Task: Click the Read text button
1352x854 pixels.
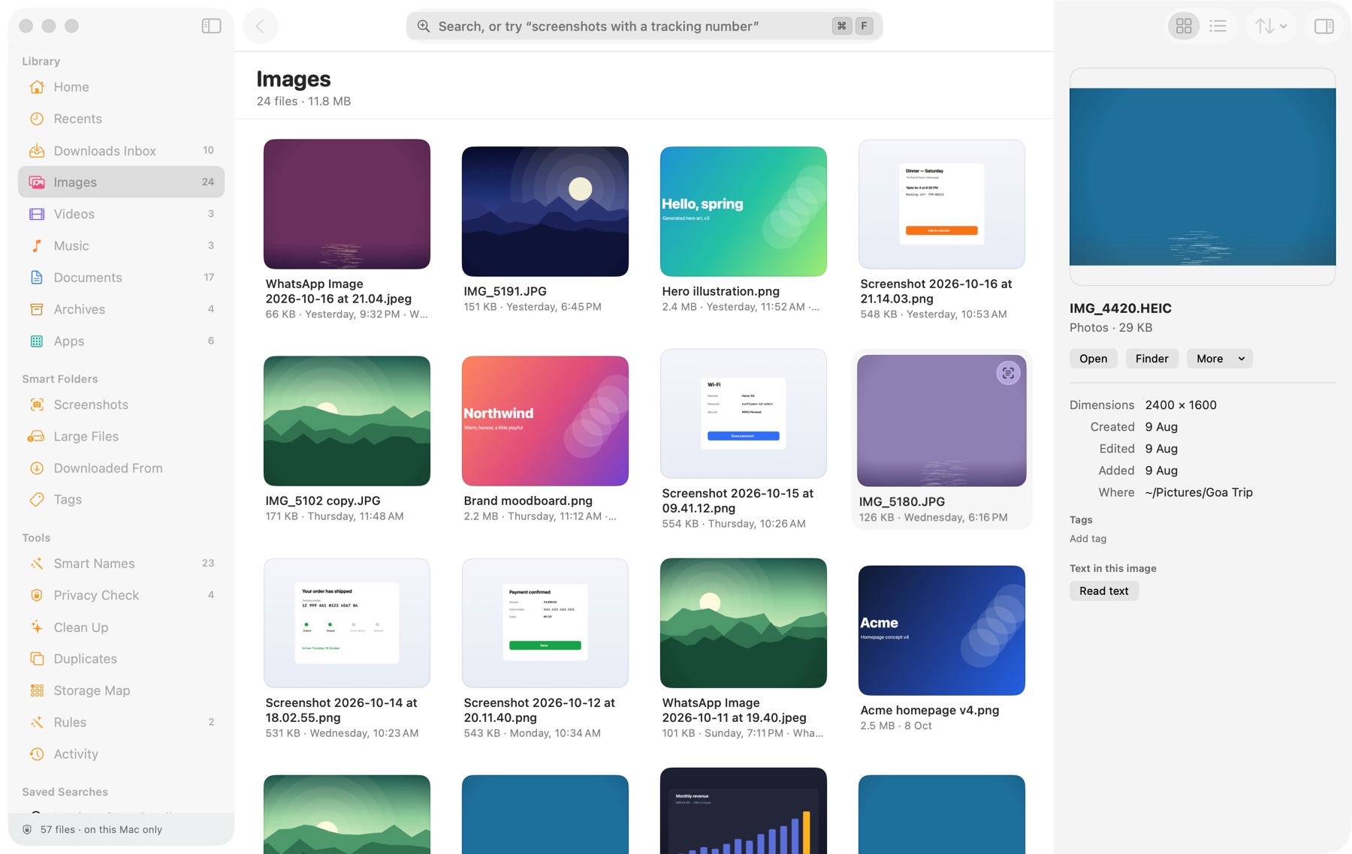Action: [x=1103, y=591]
